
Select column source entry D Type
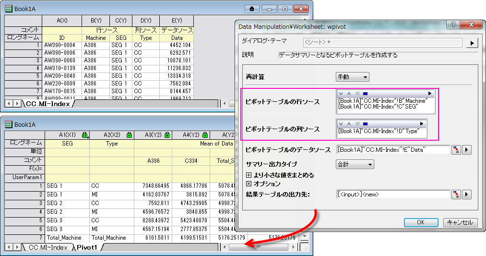379,131
